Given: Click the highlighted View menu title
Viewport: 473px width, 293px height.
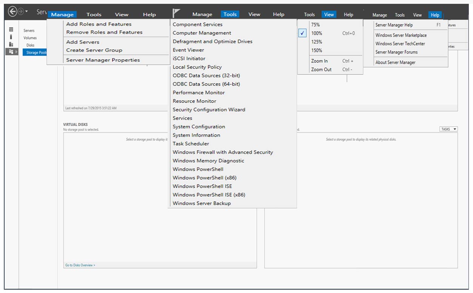Looking at the screenshot, I should pyautogui.click(x=329, y=15).
